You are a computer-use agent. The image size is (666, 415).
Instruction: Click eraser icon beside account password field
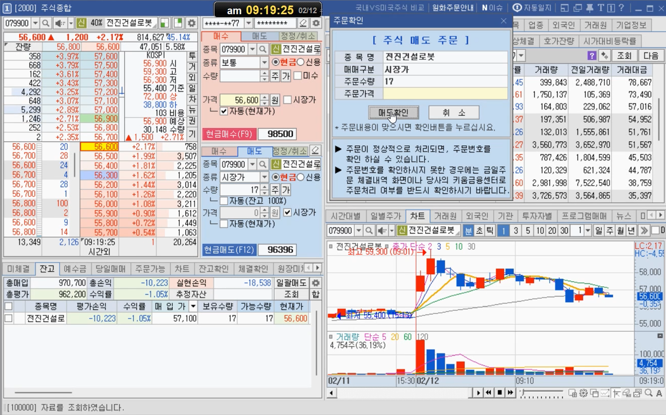[303, 23]
